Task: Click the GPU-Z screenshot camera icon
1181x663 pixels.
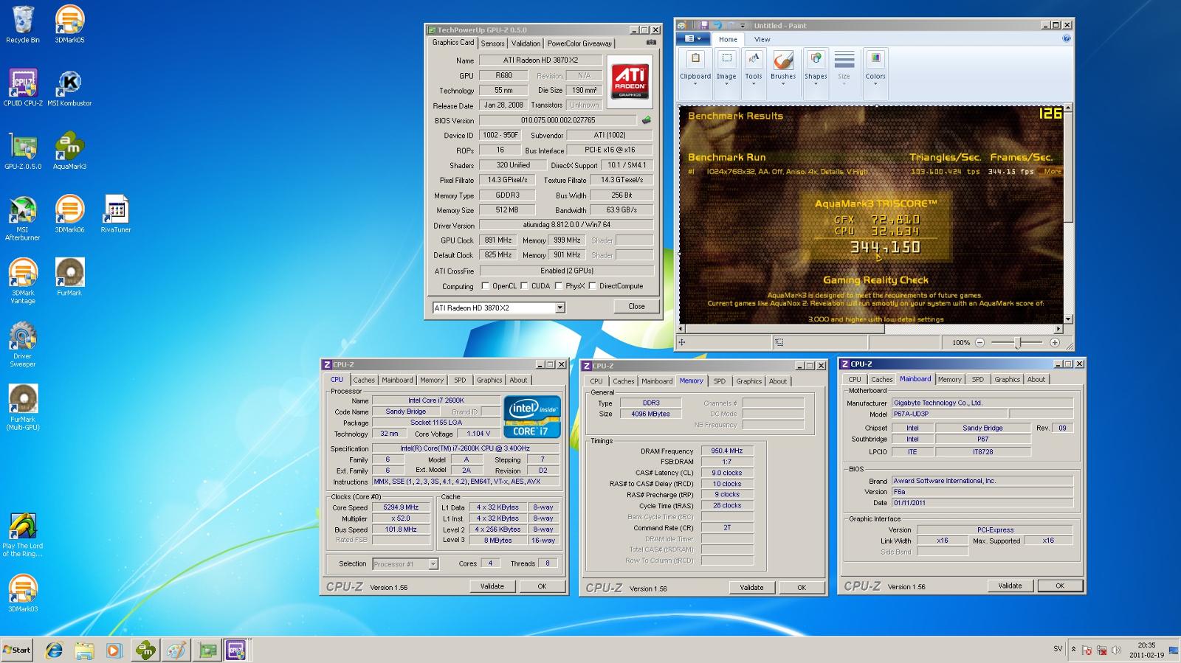Action: pyautogui.click(x=651, y=43)
